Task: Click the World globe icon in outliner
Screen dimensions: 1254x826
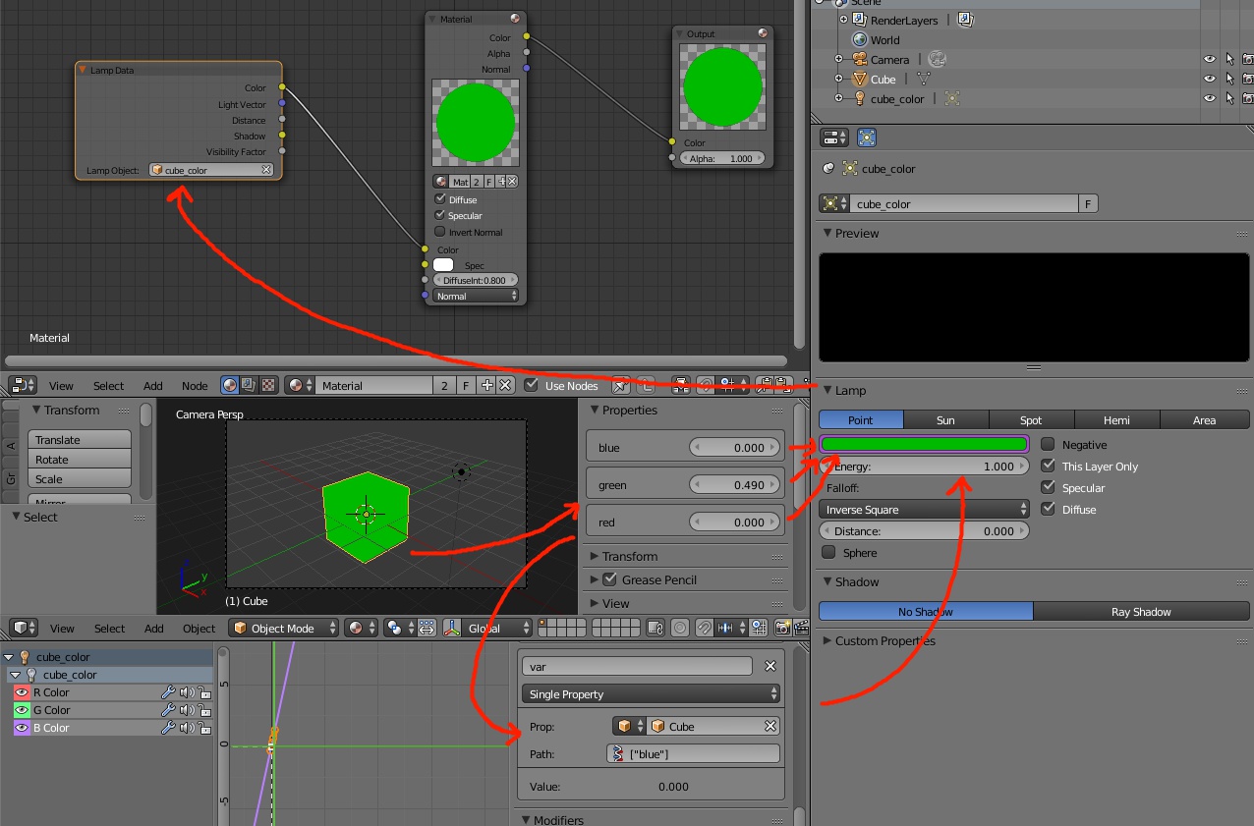Action: pyautogui.click(x=860, y=40)
